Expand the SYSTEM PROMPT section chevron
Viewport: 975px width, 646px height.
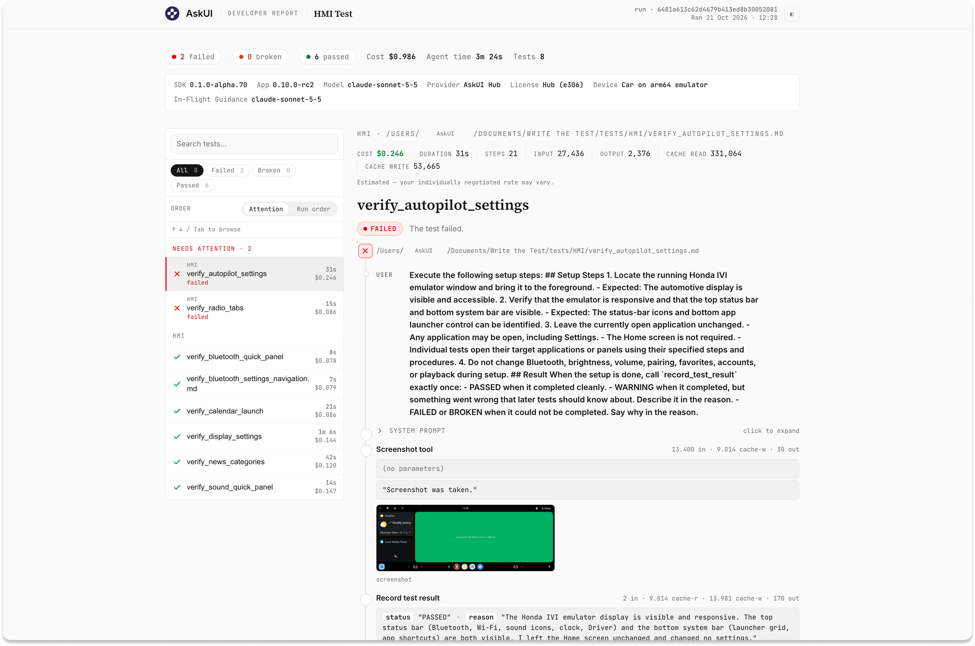380,431
